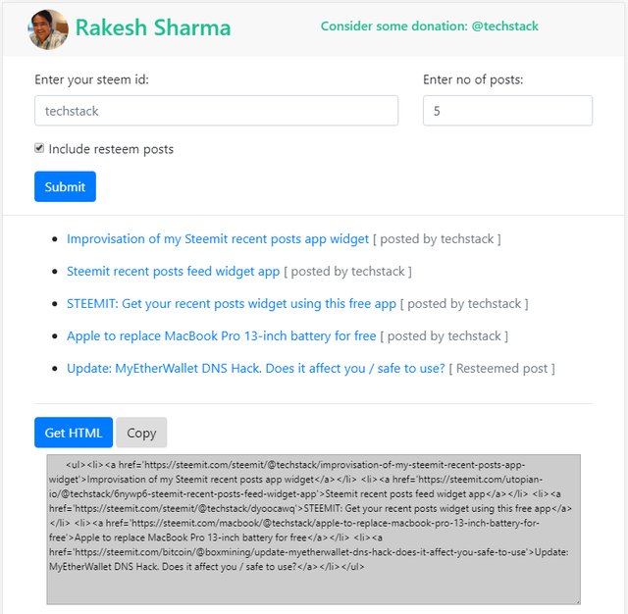Viewport: 628px width, 614px height.
Task: Click the donation @techstack text
Action: point(429,26)
